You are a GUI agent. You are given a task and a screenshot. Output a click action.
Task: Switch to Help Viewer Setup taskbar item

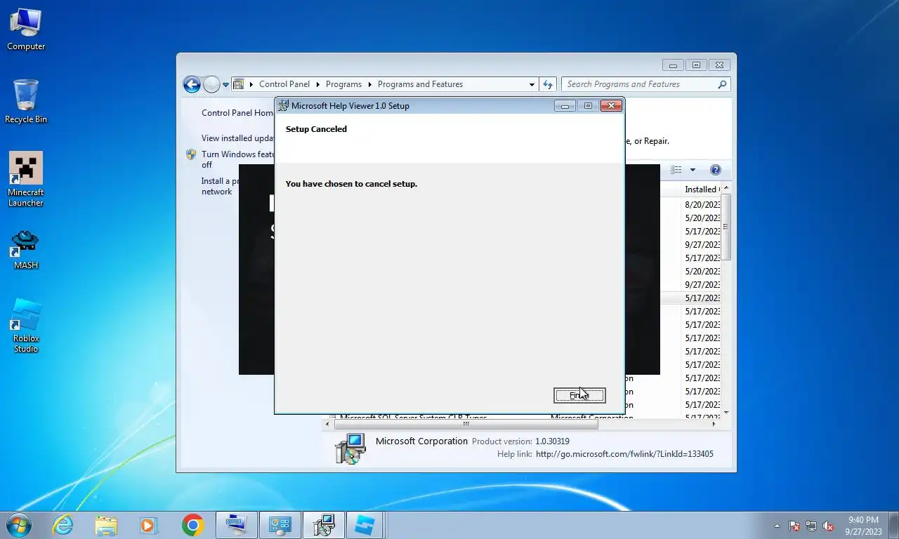tap(324, 525)
